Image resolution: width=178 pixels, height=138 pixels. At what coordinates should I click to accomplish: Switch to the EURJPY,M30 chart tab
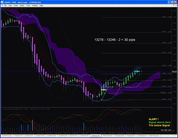pyautogui.click(x=40, y=136)
